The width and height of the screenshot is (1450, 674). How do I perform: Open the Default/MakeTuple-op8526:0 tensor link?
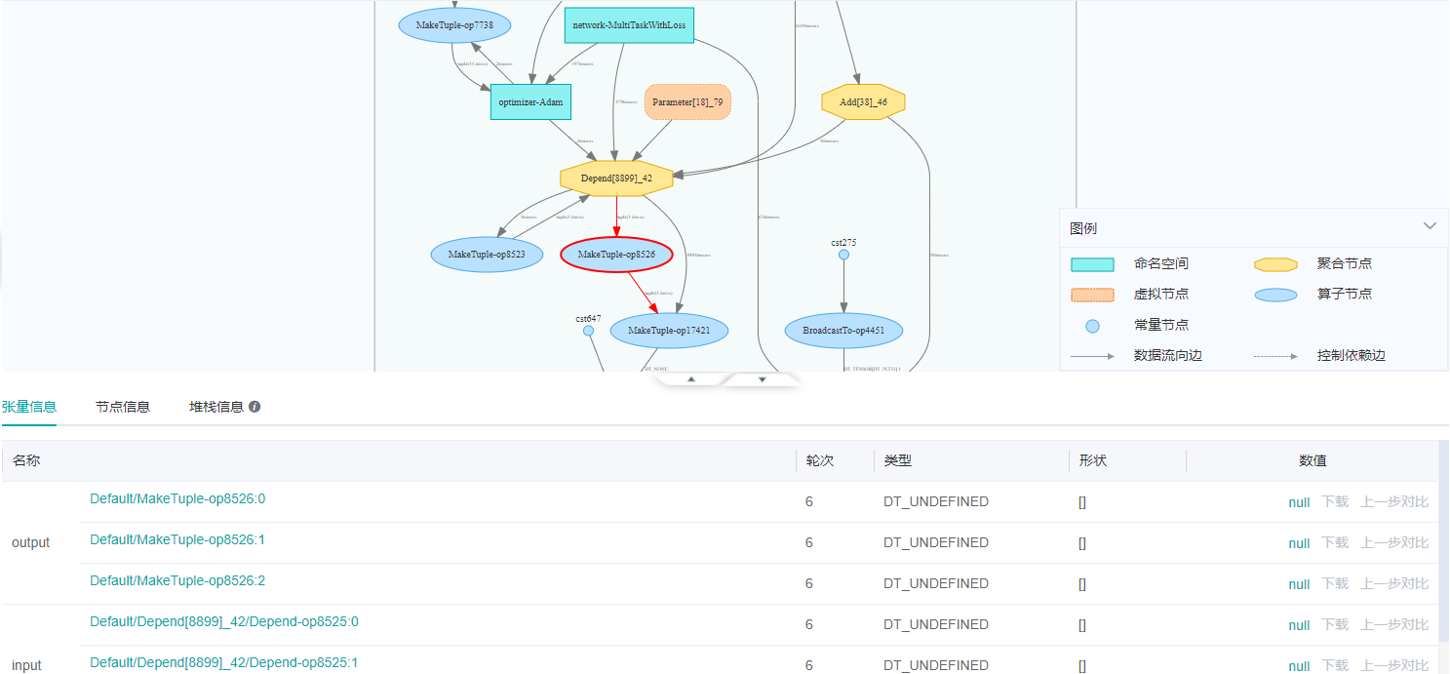pyautogui.click(x=176, y=498)
